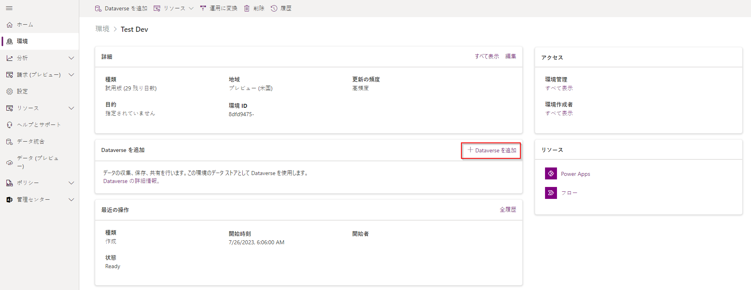
Task: Click the 分析 analytics chart icon
Action: [10, 58]
